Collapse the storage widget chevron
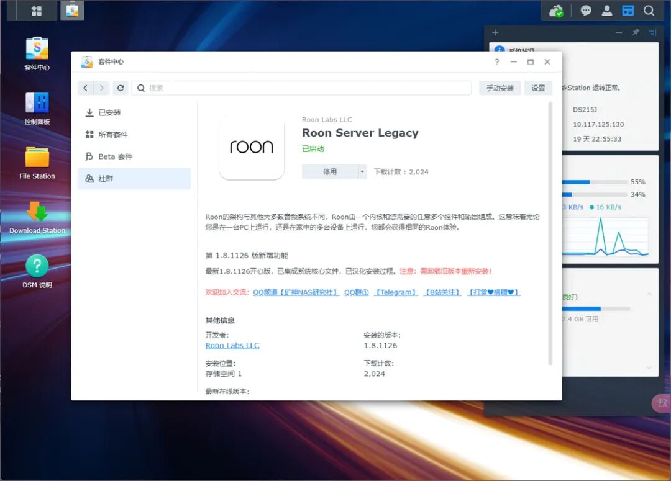671x481 pixels. (x=649, y=294)
